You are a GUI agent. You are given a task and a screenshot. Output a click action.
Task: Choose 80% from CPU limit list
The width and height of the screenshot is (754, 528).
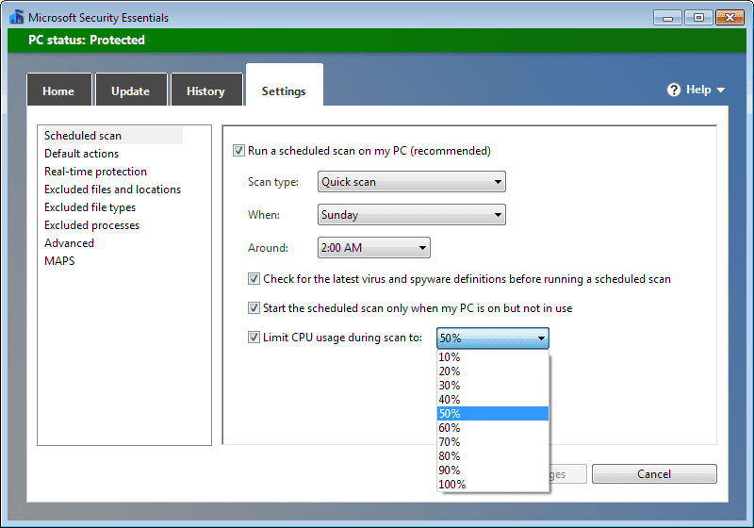pyautogui.click(x=492, y=455)
